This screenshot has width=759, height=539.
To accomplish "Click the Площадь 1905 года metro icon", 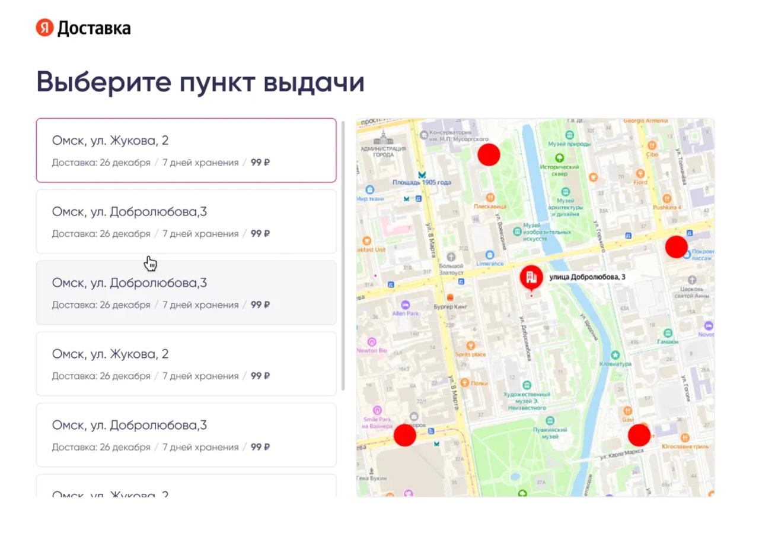I will (422, 174).
